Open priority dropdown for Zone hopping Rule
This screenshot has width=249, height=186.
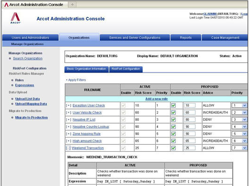click(239, 134)
